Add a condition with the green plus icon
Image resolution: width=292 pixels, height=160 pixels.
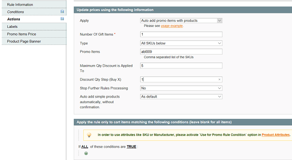pos(86,153)
